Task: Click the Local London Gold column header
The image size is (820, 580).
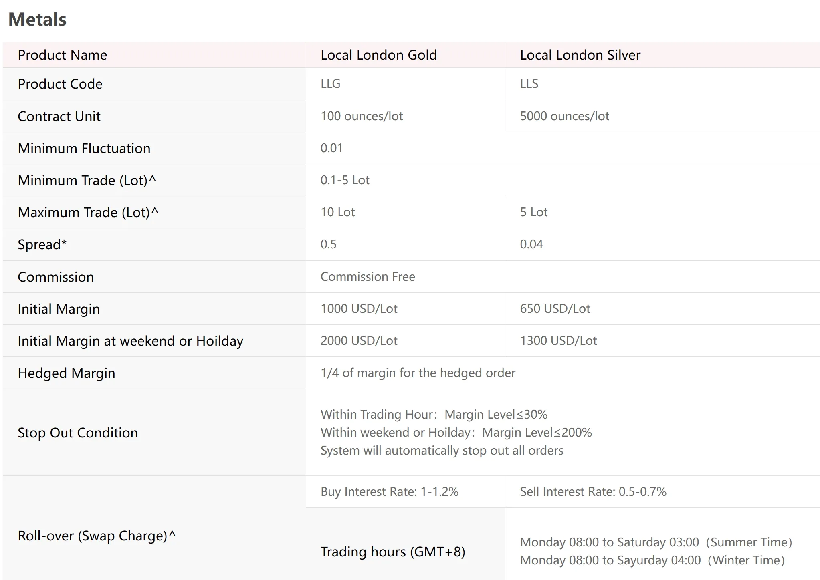Action: click(405, 55)
